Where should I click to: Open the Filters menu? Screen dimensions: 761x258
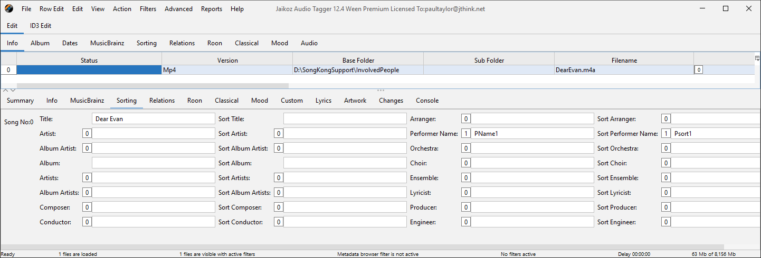[148, 9]
